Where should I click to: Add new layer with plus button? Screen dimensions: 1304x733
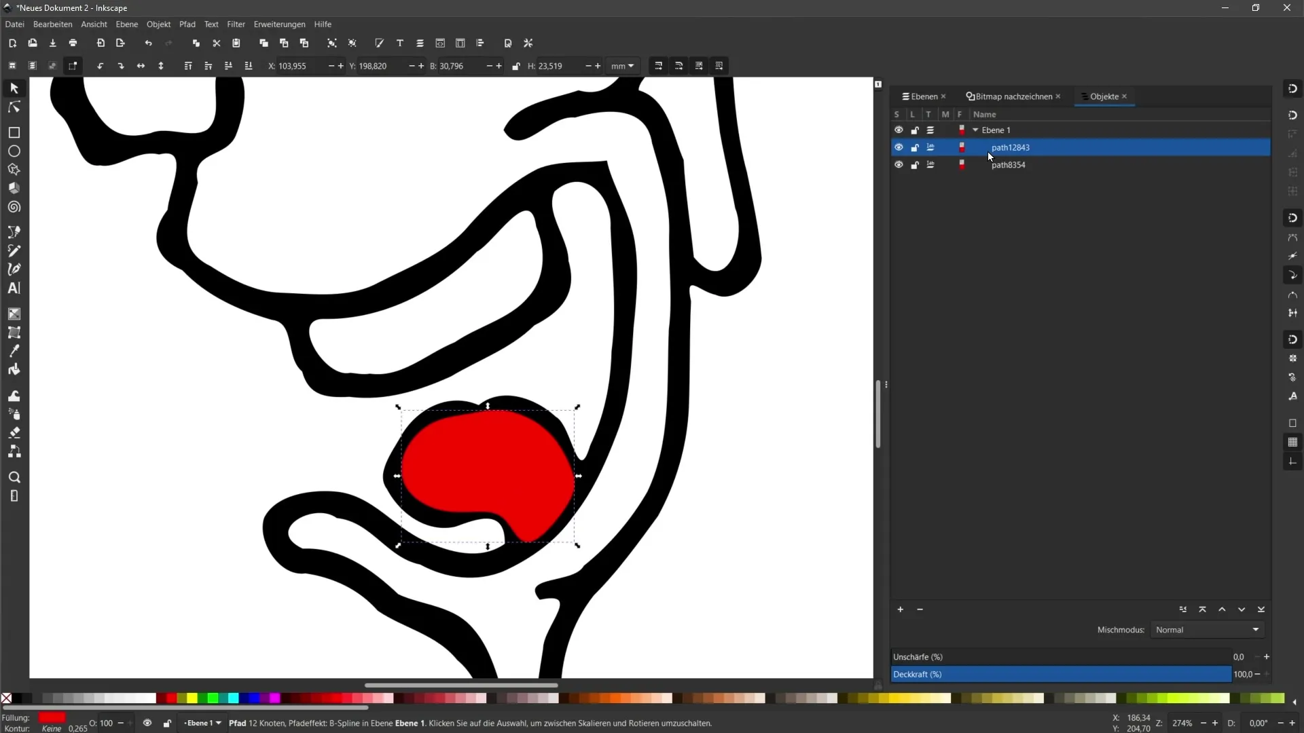coord(900,609)
